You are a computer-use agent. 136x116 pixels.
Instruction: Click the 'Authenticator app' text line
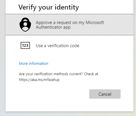click(53, 27)
